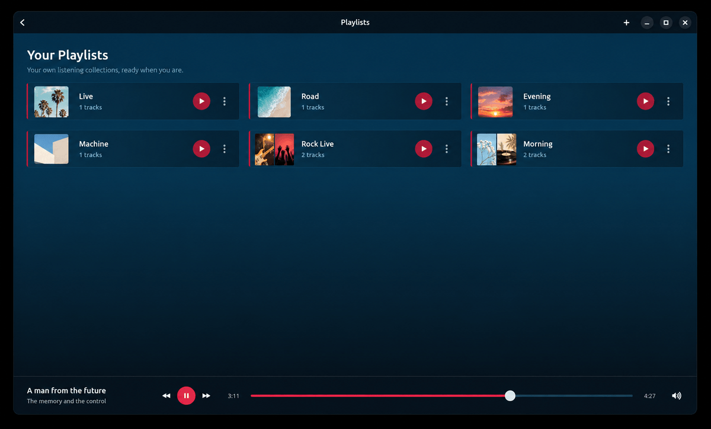Click now playing title 'A man from the future'
Image resolution: width=711 pixels, height=429 pixels.
pyautogui.click(x=66, y=390)
